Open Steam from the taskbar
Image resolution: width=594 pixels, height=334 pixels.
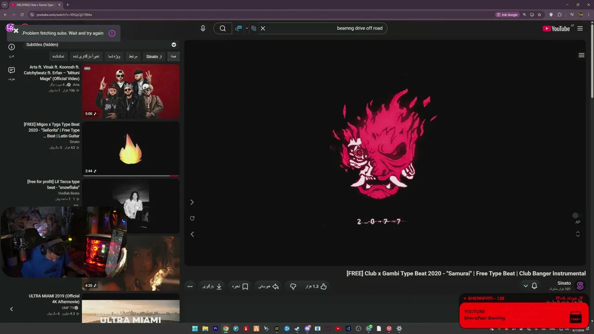[x=297, y=328]
